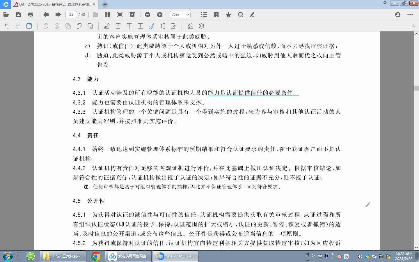Select the text box insert tool
419x262 pixels.
coord(162,26)
